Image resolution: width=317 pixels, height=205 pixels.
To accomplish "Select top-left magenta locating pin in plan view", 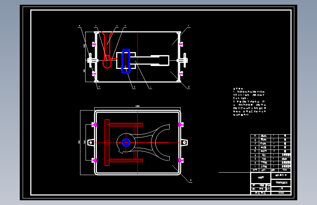I will (94, 125).
